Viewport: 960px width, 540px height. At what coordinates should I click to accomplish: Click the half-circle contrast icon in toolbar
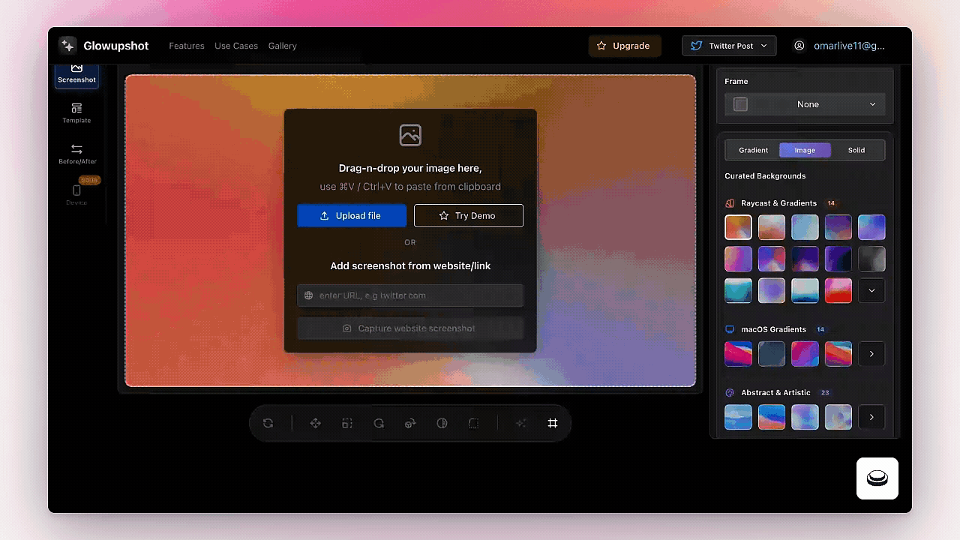point(442,423)
